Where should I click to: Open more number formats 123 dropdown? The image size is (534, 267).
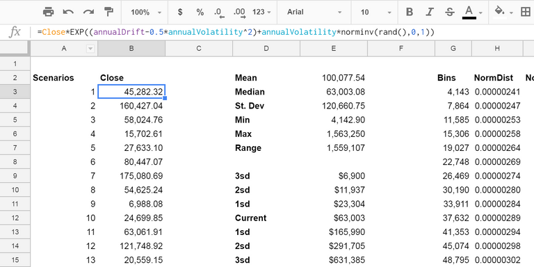[261, 13]
